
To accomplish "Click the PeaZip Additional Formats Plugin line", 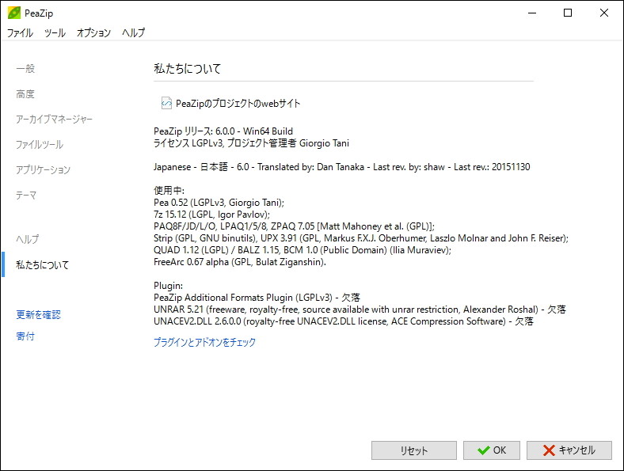I will coord(257,298).
